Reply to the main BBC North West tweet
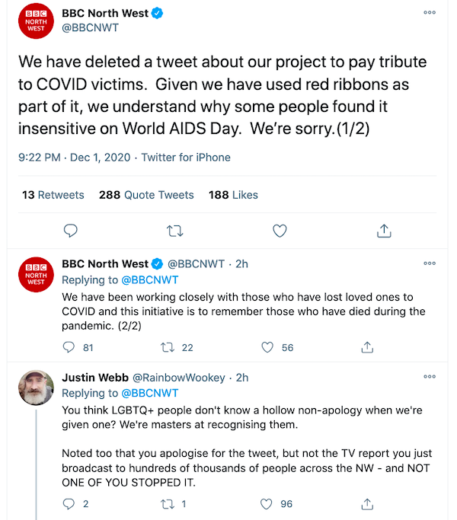 (x=70, y=231)
